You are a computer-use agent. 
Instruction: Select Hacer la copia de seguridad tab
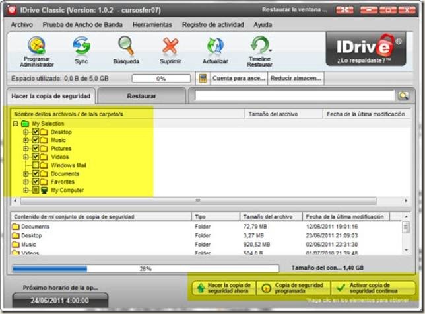click(x=51, y=96)
